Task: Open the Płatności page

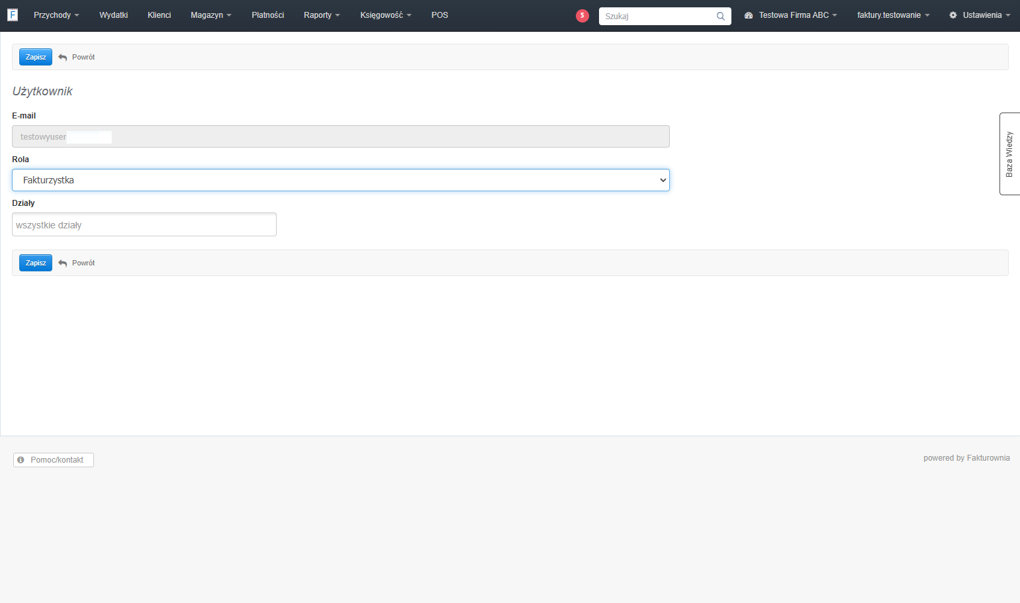Action: click(x=268, y=15)
